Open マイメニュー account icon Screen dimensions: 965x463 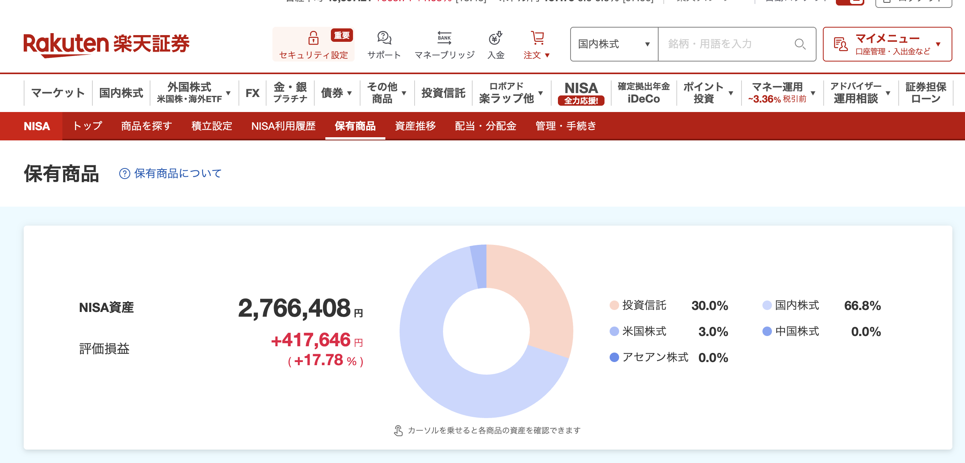pos(840,44)
